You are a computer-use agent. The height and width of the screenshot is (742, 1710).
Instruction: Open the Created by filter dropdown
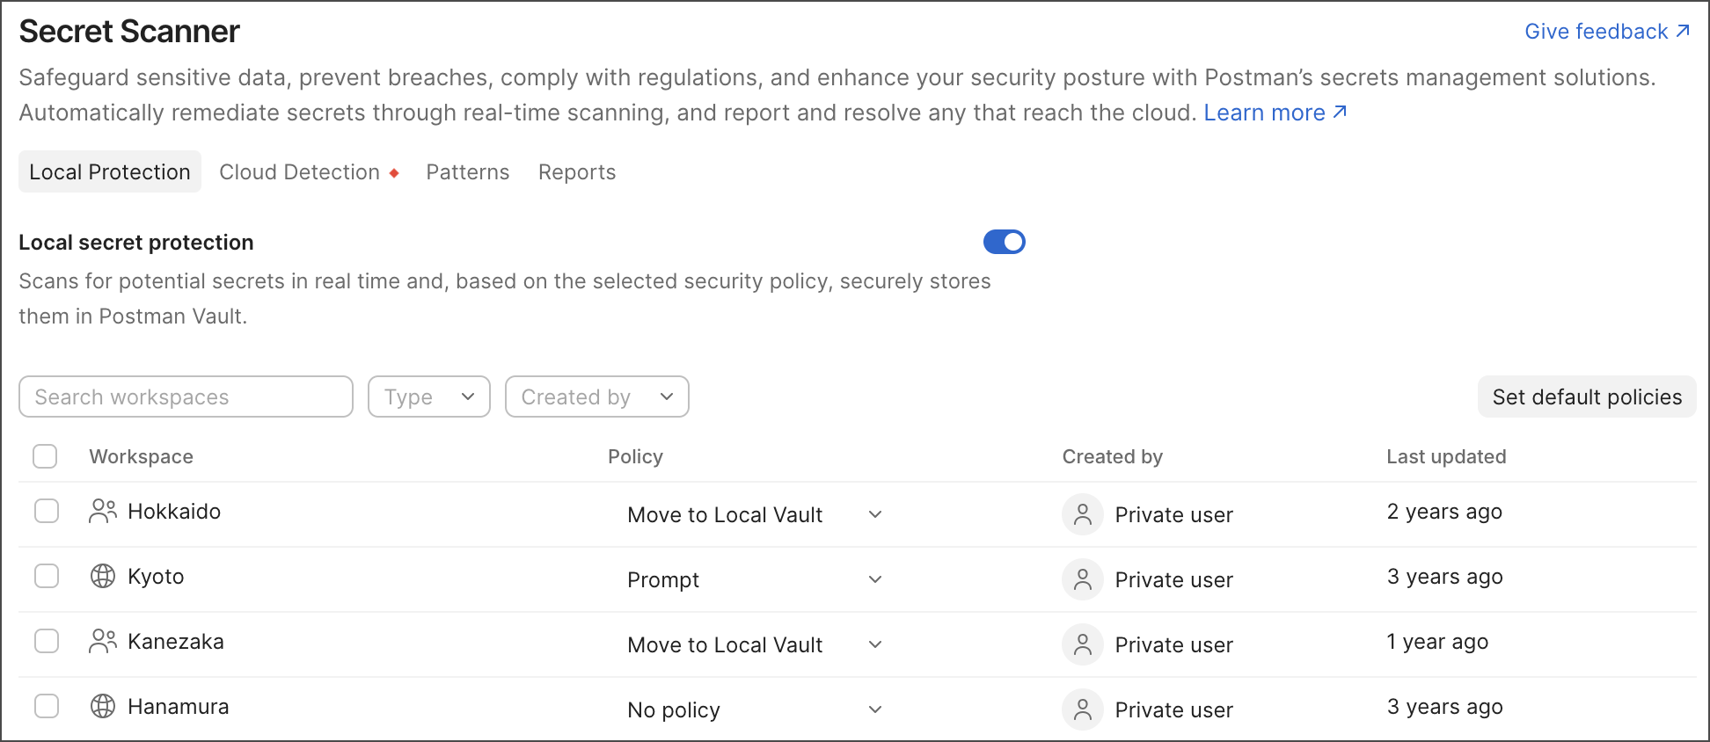tap(597, 396)
